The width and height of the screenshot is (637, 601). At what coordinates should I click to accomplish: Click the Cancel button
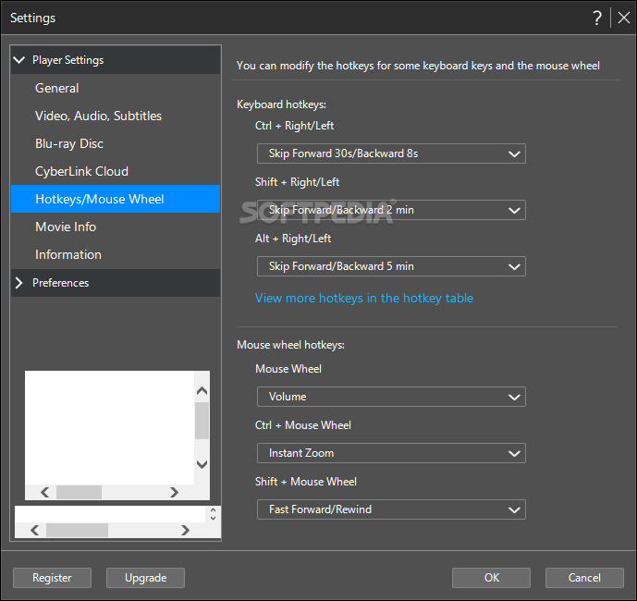click(x=584, y=578)
